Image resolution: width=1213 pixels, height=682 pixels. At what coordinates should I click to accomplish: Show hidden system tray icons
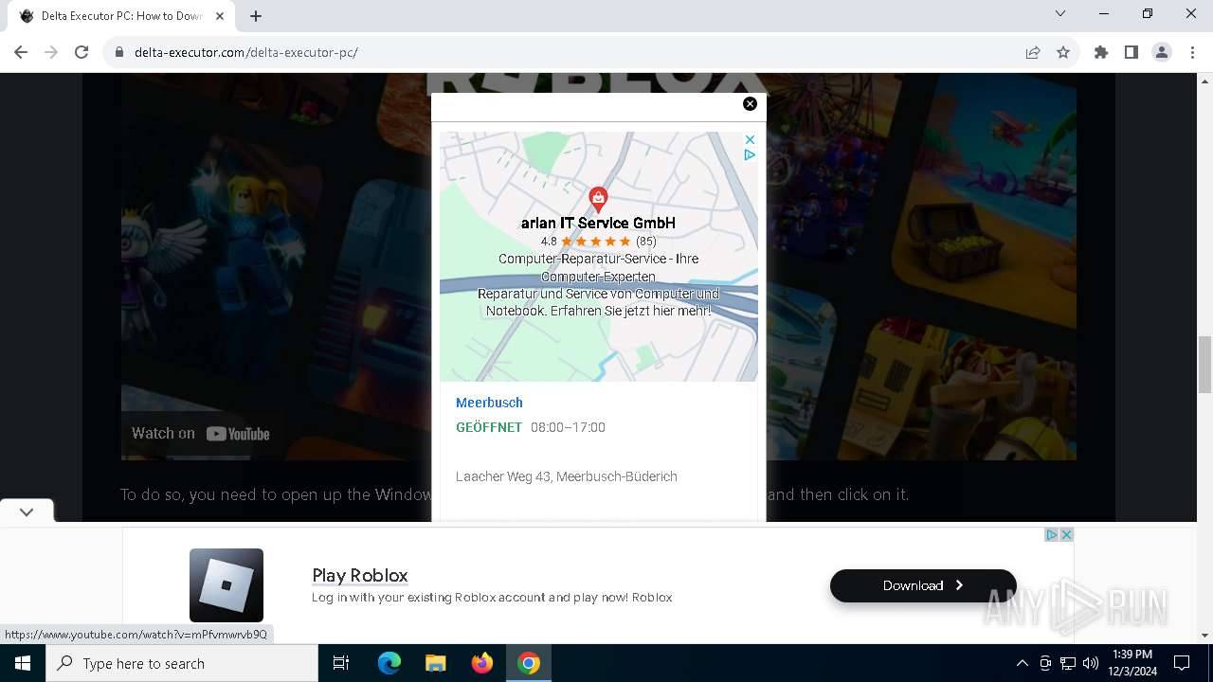pos(1022,663)
